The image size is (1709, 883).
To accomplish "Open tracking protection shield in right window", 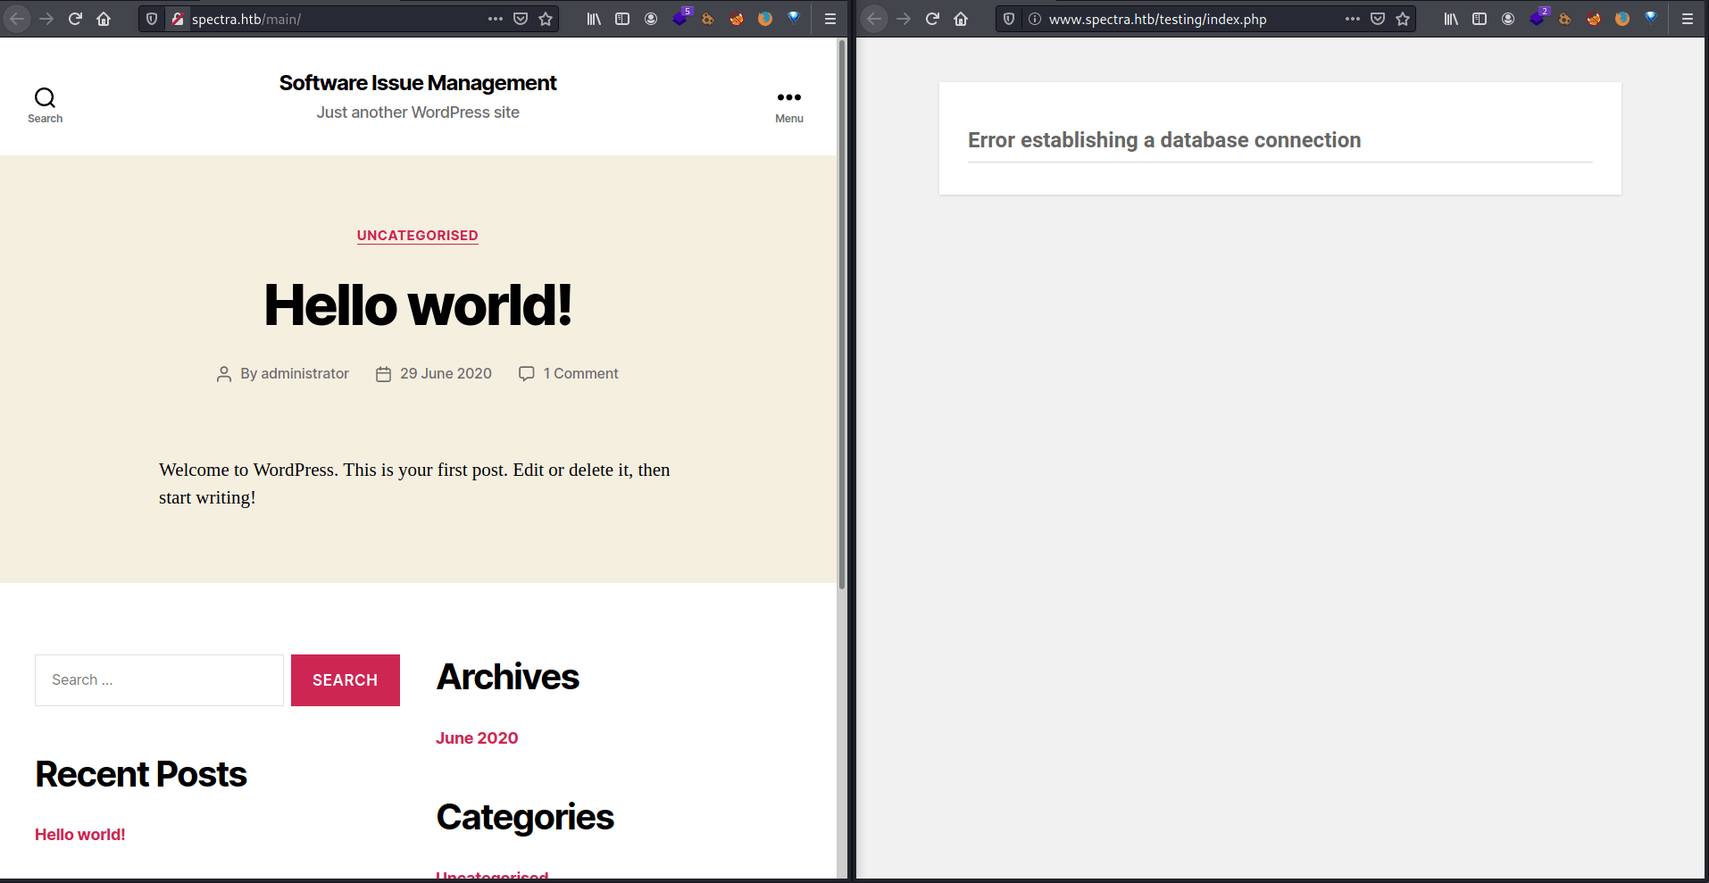I will (x=1009, y=19).
